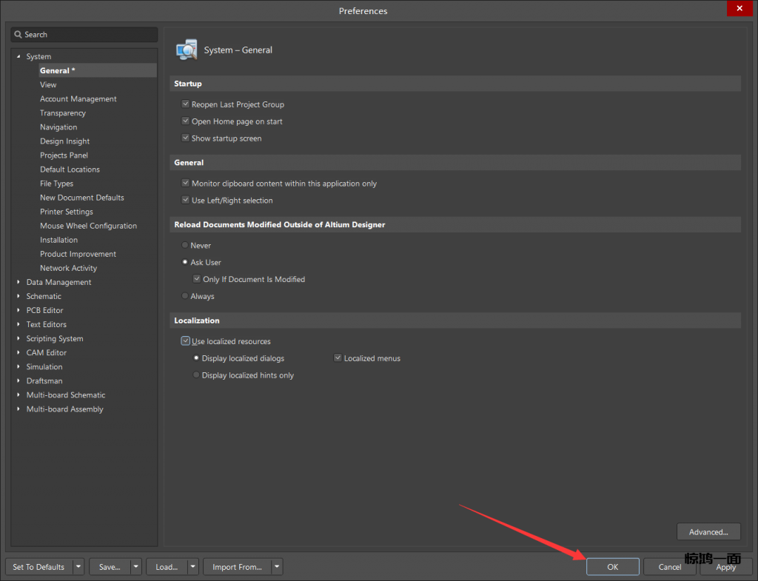Image resolution: width=758 pixels, height=581 pixels.
Task: Choose Display localized hints only
Action: click(196, 375)
